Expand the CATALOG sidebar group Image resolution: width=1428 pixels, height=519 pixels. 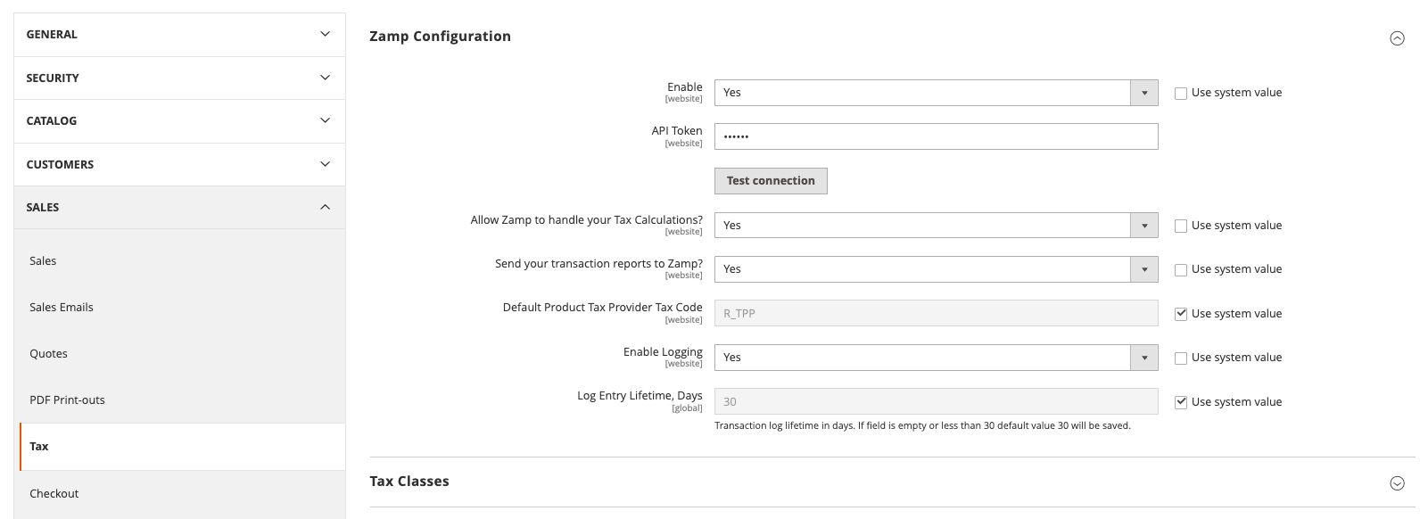pyautogui.click(x=179, y=121)
